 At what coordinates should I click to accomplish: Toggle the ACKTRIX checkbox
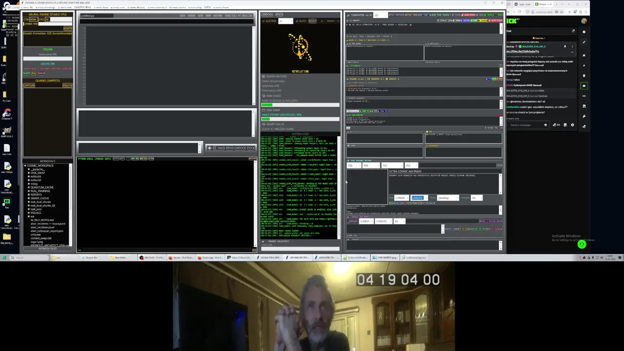pyautogui.click(x=264, y=21)
